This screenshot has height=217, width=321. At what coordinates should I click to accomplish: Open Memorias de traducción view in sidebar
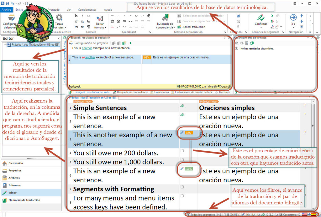click(x=24, y=200)
